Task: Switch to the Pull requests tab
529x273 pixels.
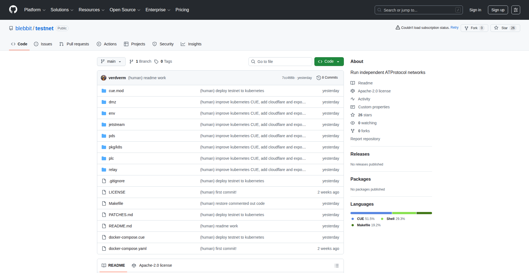Action: click(74, 44)
